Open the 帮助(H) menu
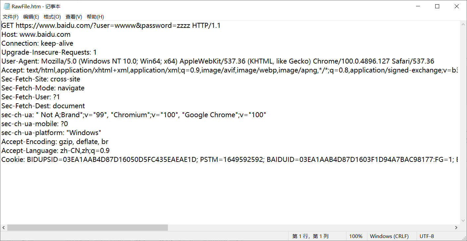 click(95, 17)
